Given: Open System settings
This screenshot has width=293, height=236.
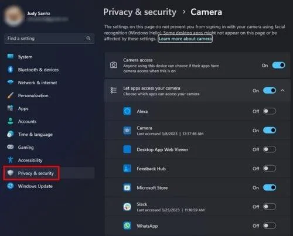Looking at the screenshot, I should click(50, 57).
